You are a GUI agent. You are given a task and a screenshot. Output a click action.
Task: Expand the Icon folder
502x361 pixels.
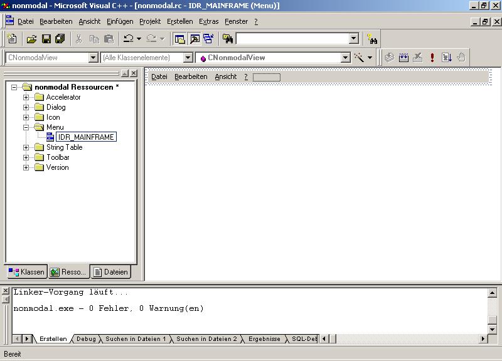[26, 117]
